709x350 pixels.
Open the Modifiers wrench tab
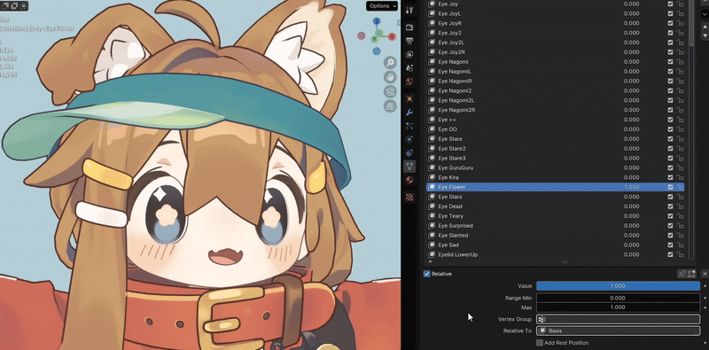pyautogui.click(x=409, y=113)
